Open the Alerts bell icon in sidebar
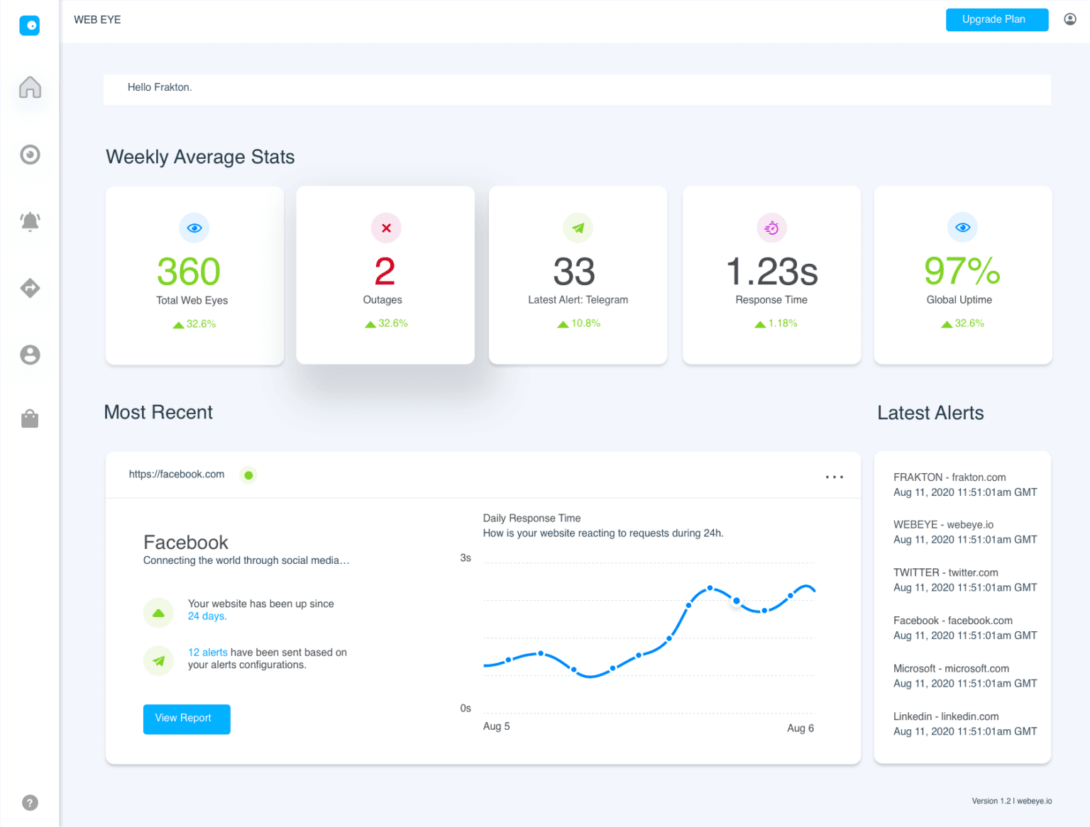The image size is (1090, 827). [x=30, y=221]
